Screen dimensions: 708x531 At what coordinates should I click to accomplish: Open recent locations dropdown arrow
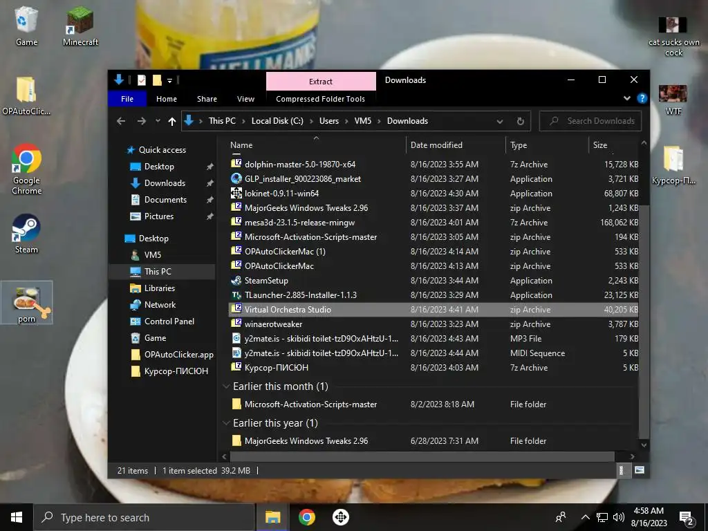pyautogui.click(x=158, y=121)
